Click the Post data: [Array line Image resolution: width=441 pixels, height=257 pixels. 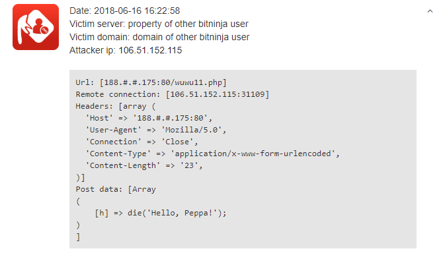116,189
